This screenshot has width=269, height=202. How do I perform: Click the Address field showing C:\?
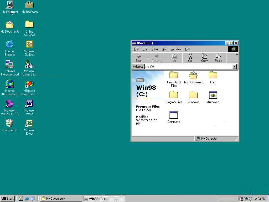[188, 67]
